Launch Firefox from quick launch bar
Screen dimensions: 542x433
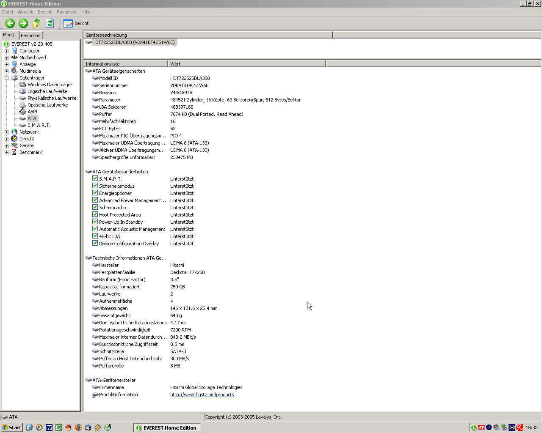pos(78,428)
